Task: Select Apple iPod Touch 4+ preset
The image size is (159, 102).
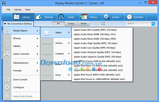Action: (x=102, y=79)
